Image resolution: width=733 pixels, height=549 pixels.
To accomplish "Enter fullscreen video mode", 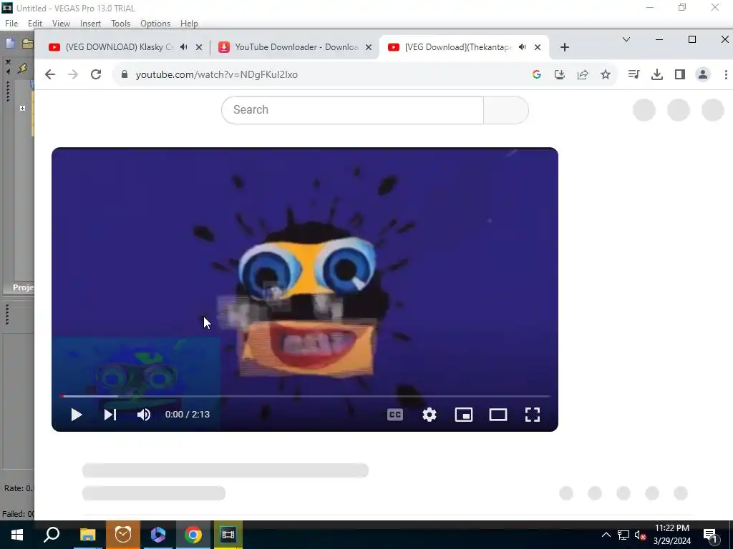I will pyautogui.click(x=533, y=415).
